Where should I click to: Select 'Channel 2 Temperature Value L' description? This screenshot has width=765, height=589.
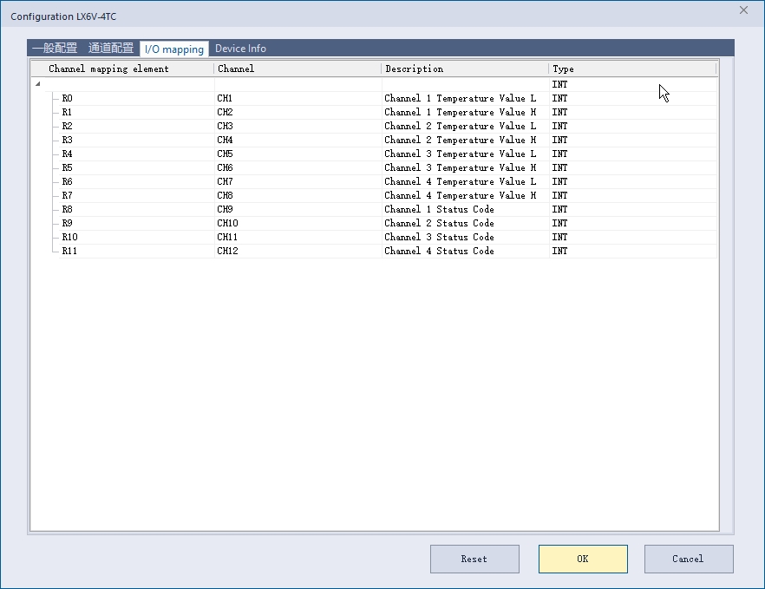[x=460, y=126]
